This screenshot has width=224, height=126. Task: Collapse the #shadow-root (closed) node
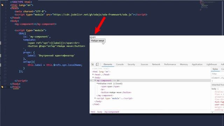click(97, 84)
